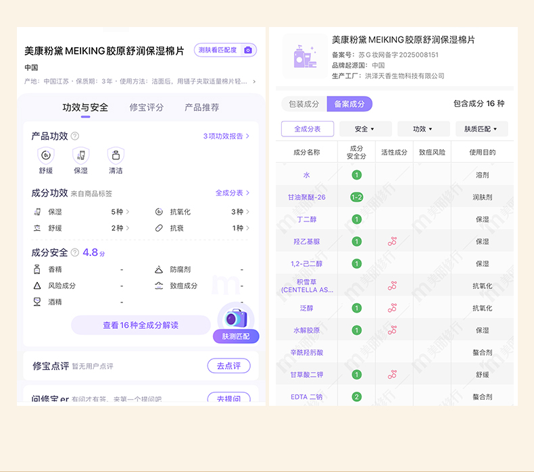Switch to 包装成分 toggle option
The width and height of the screenshot is (534, 472).
304,104
